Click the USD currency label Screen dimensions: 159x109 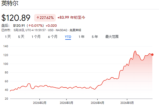click(51, 30)
